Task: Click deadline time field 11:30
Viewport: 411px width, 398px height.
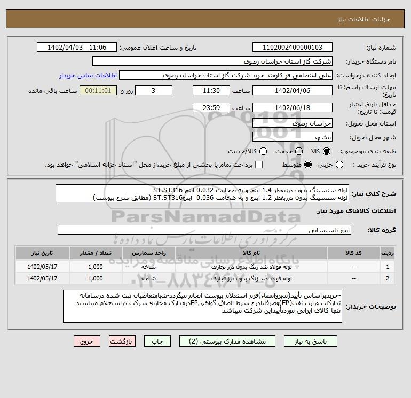Action: tap(211, 91)
